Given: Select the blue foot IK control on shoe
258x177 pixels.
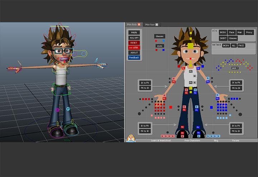Looking at the screenshot, I should (x=199, y=136).
